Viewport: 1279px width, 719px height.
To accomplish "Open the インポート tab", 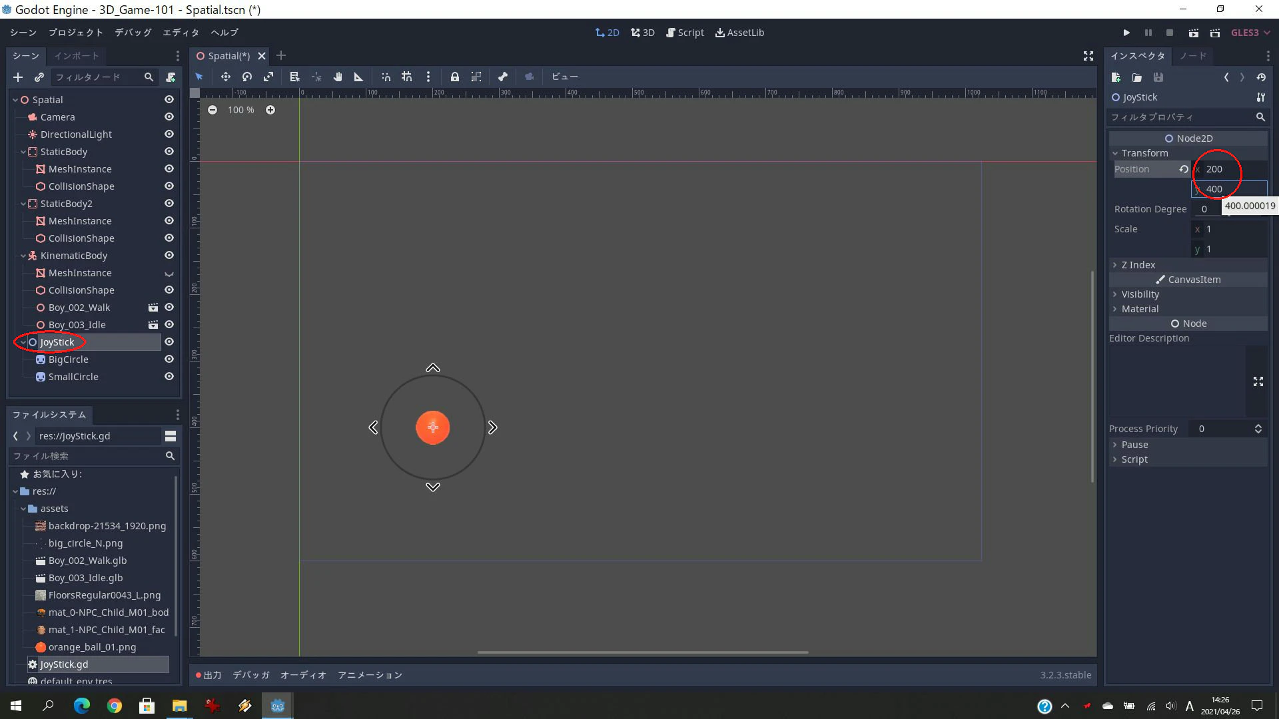I will (x=77, y=56).
